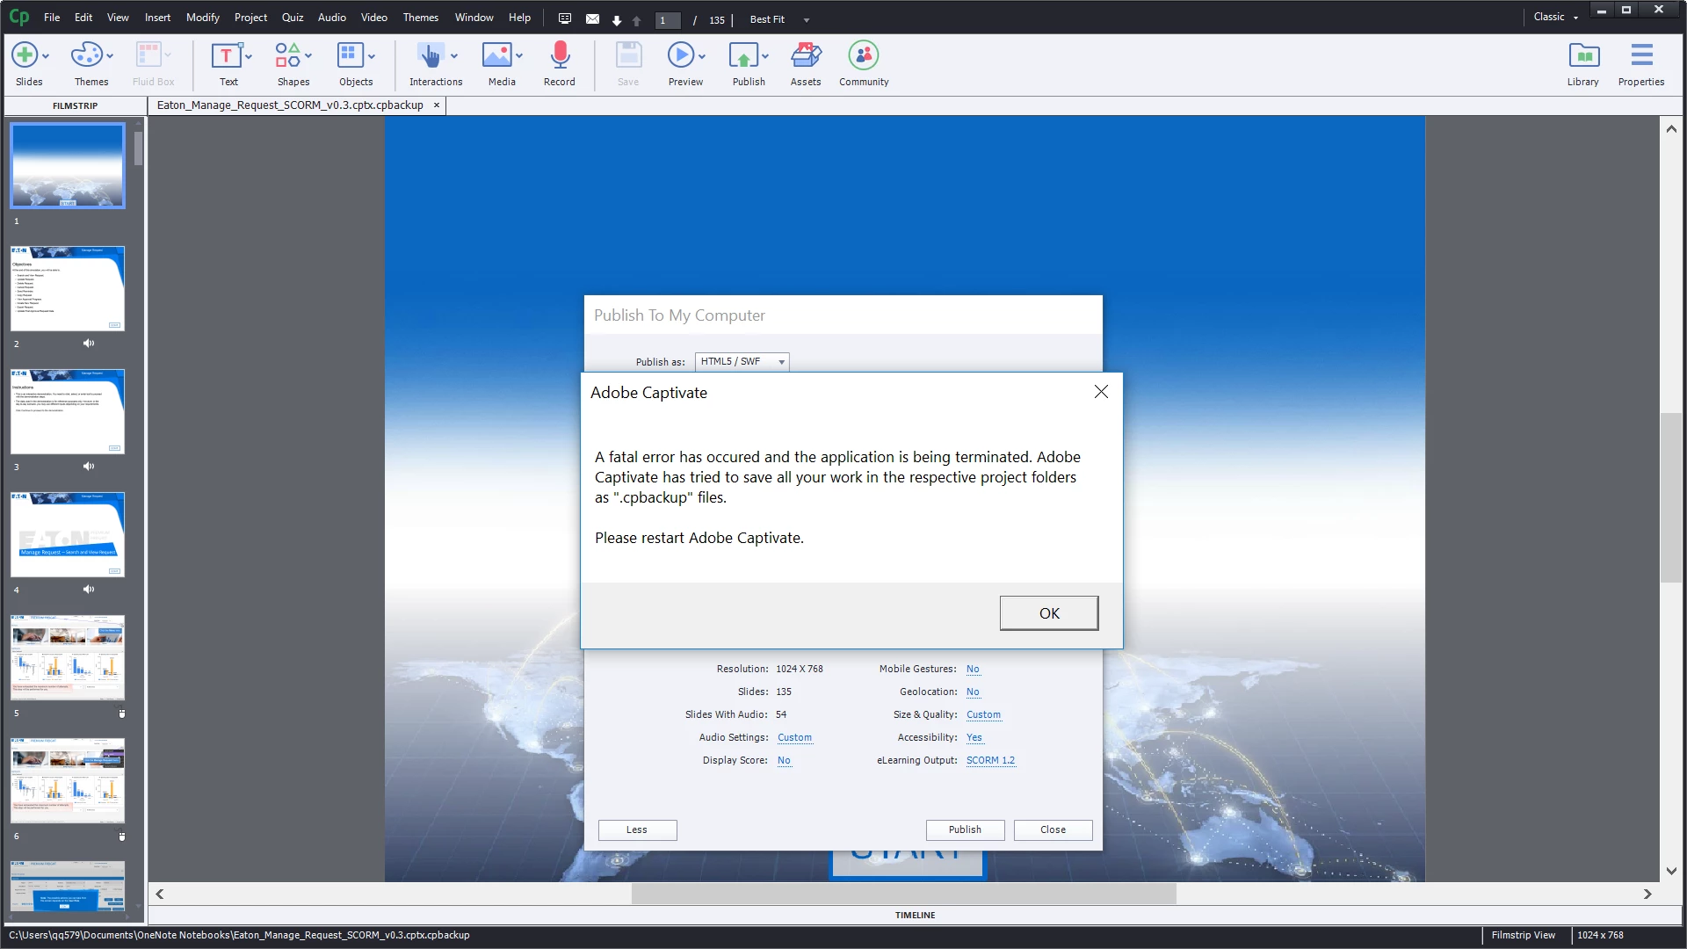The image size is (1687, 949).
Task: Open the Edit menu
Action: point(83,18)
